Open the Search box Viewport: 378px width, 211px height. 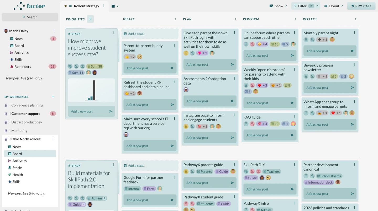pos(30,17)
